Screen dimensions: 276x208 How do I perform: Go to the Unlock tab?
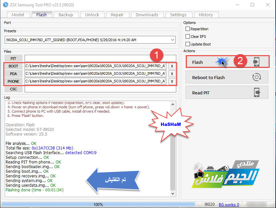(92, 15)
